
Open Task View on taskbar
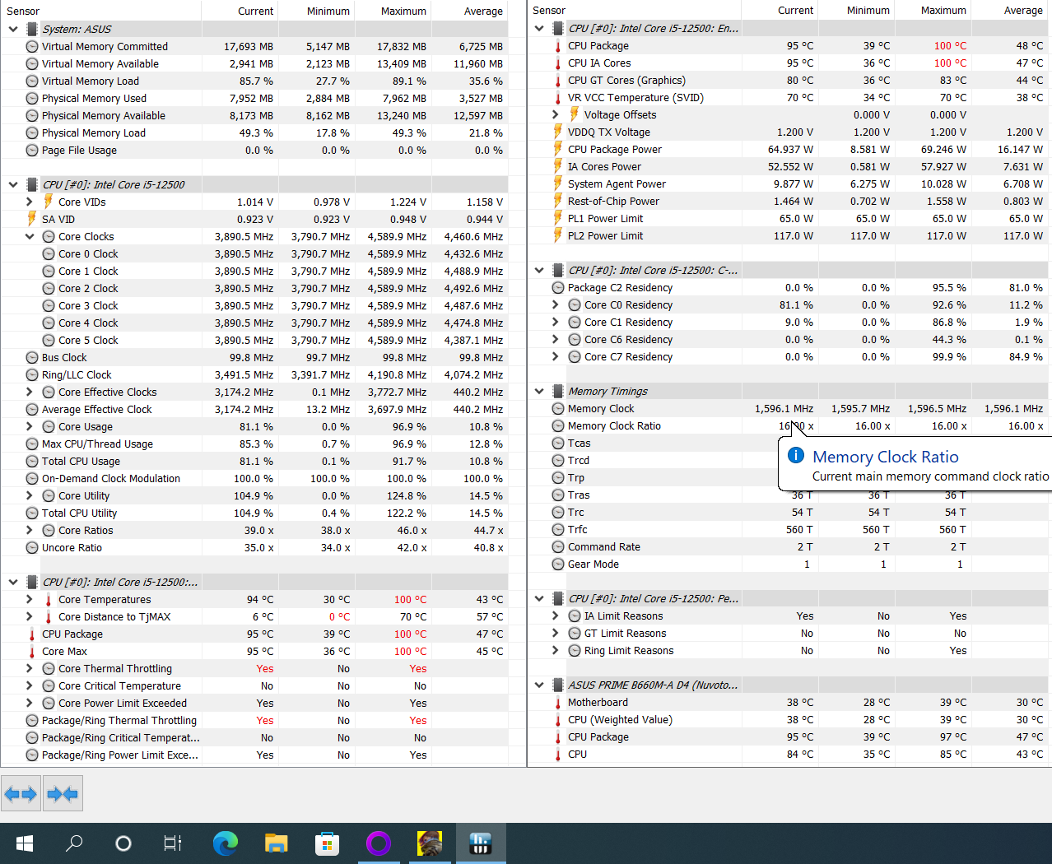click(x=173, y=843)
